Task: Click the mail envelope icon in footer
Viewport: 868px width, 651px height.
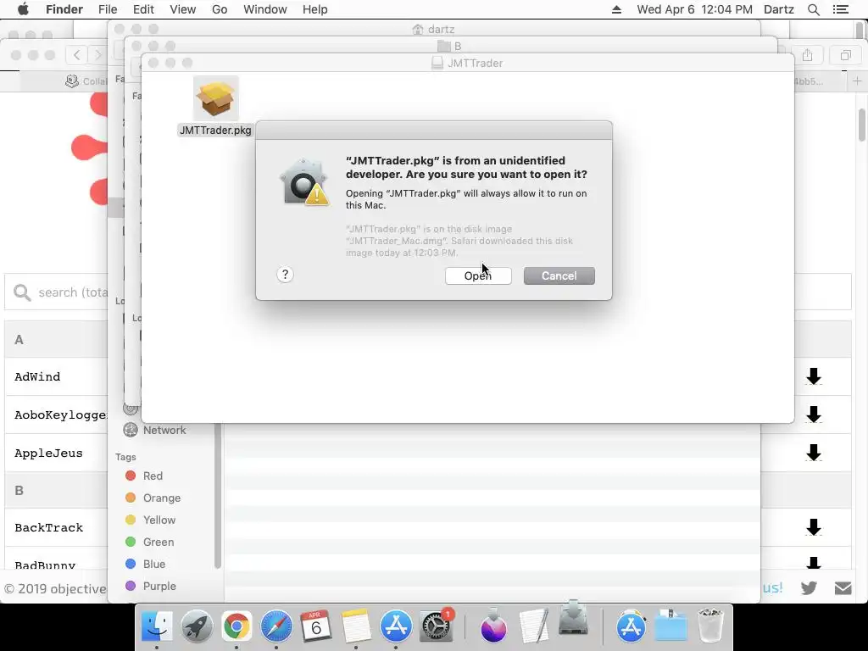Action: pos(843,588)
